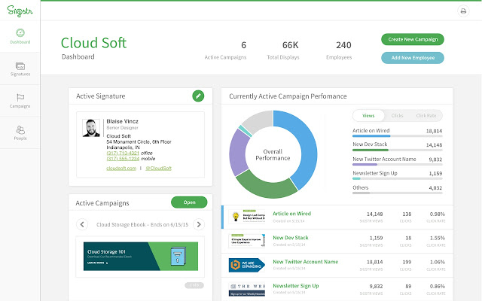The image size is (482, 301).
Task: Click Others progress bar
Action: (397, 193)
